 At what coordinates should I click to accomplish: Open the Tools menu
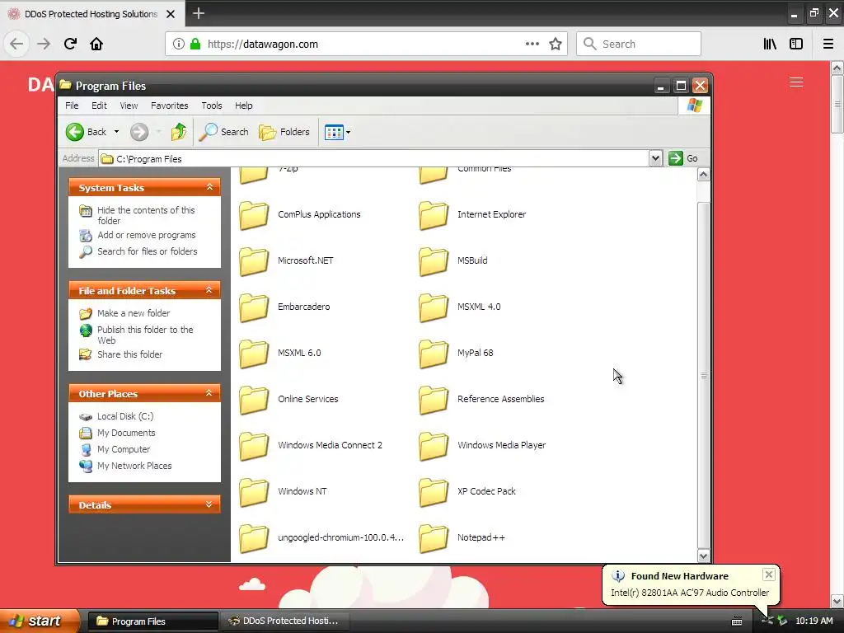[212, 105]
